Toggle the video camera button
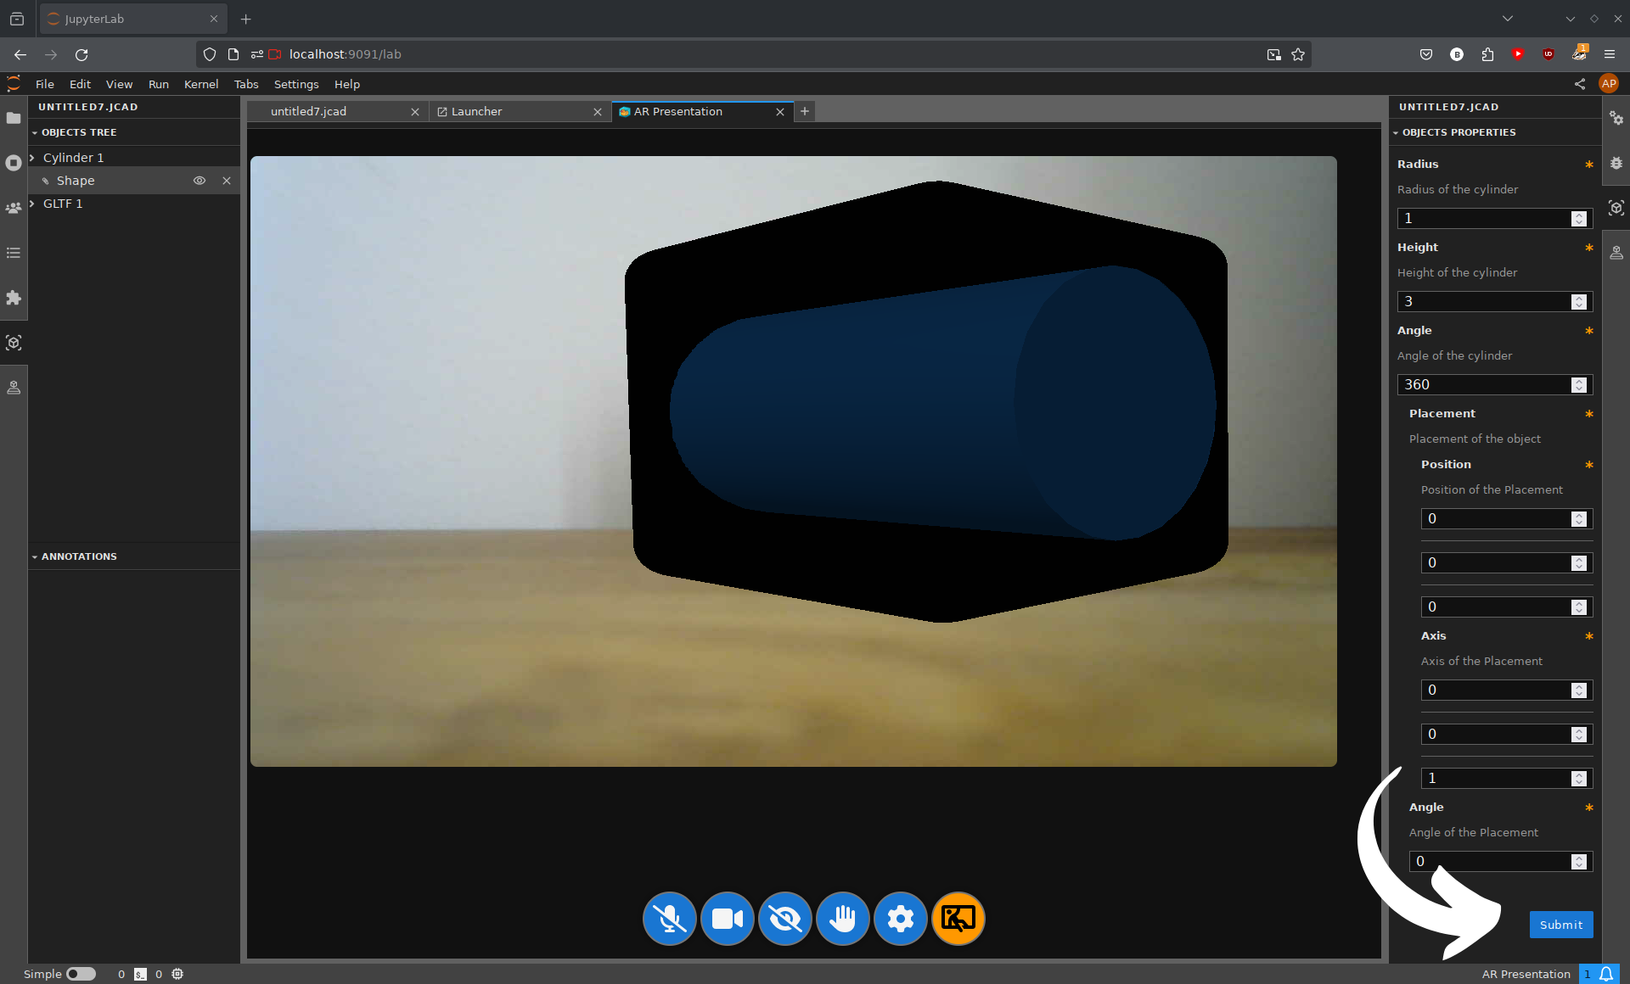Screen dimensions: 1630x984 click(x=727, y=919)
